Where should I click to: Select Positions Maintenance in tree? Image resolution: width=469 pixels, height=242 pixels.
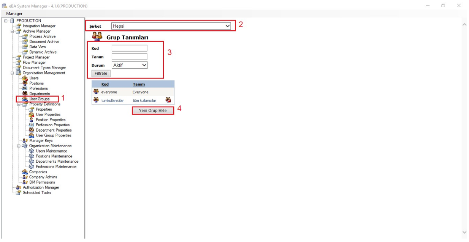pos(54,156)
